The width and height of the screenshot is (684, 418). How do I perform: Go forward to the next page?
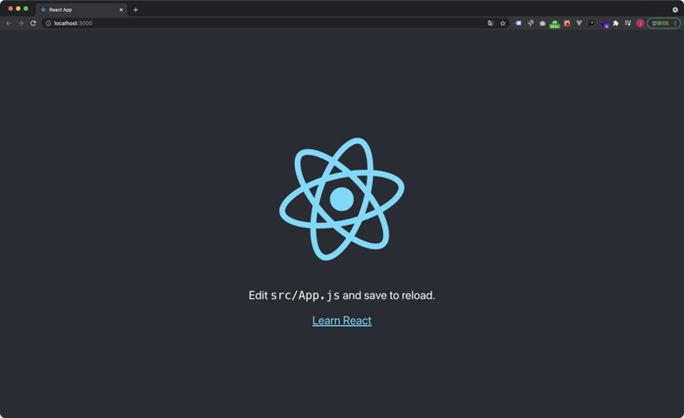pyautogui.click(x=21, y=23)
